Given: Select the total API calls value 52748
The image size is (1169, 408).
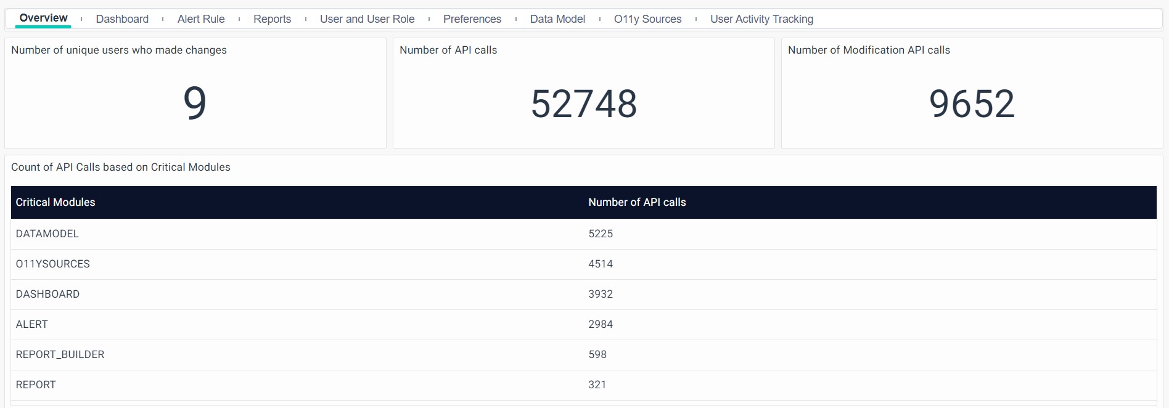Looking at the screenshot, I should point(583,104).
